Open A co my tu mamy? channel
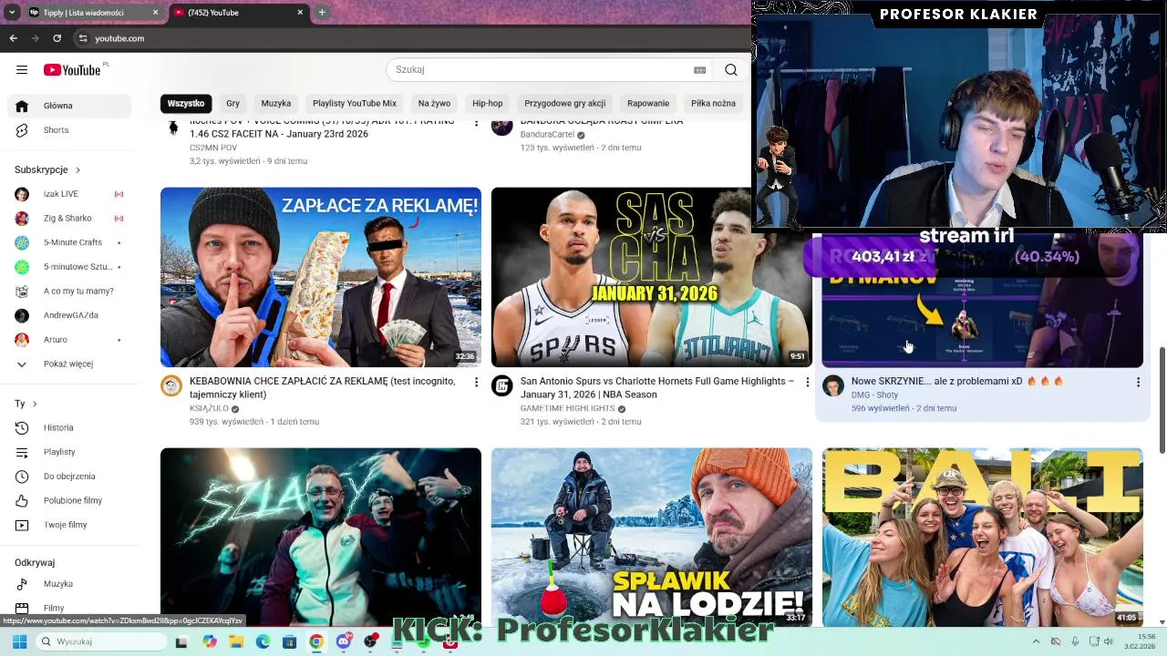The height and width of the screenshot is (656, 1167). tap(69, 292)
